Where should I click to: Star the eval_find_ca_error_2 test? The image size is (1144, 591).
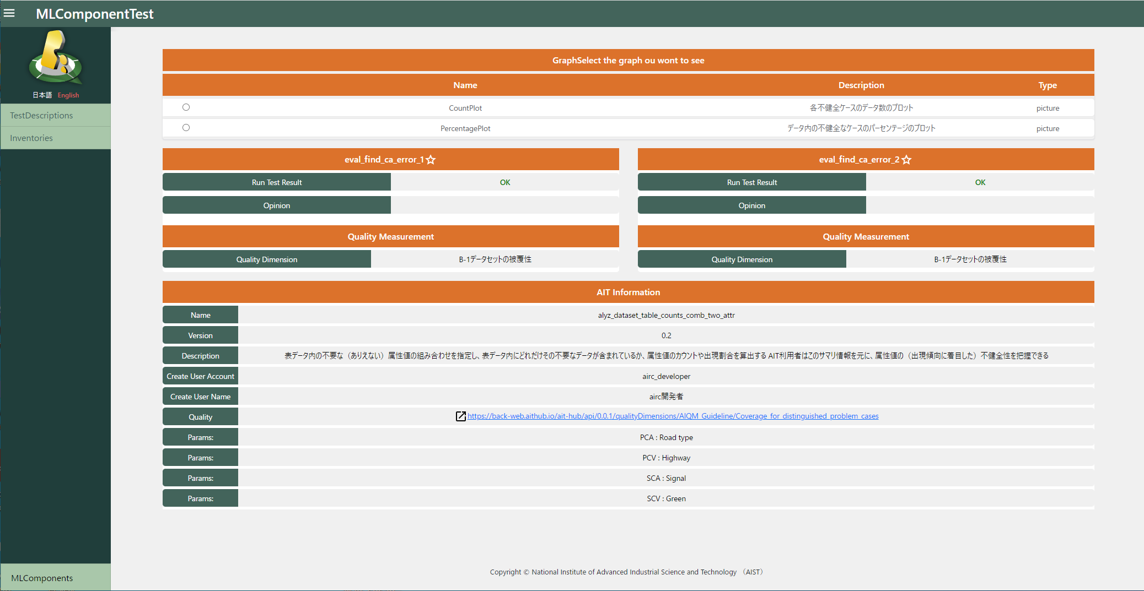coord(906,160)
